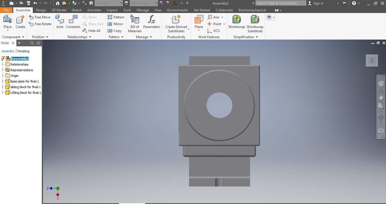Click the Copy components tool
The image size is (386, 204).
coord(114,31)
